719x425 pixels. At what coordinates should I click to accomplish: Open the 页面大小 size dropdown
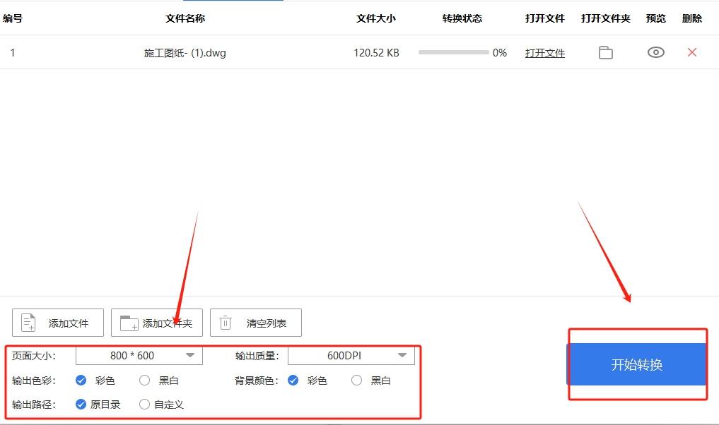[x=189, y=356]
